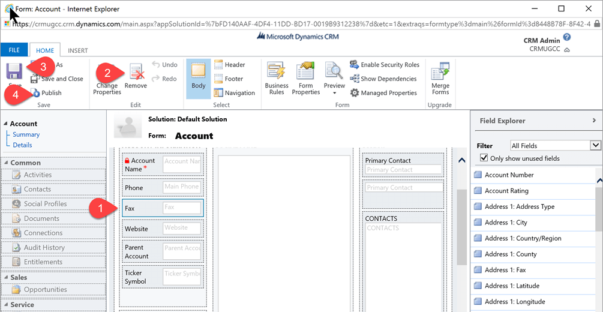Viewport: 603px width, 312px height.
Task: Open Change Properties for the selected field
Action: pos(107,80)
